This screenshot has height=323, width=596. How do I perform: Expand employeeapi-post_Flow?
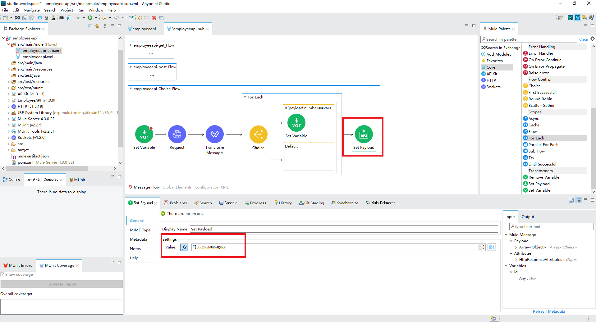click(x=131, y=67)
